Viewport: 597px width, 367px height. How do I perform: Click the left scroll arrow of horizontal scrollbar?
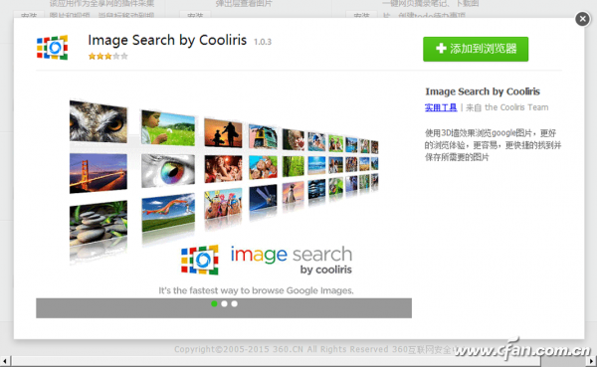coord(5,361)
